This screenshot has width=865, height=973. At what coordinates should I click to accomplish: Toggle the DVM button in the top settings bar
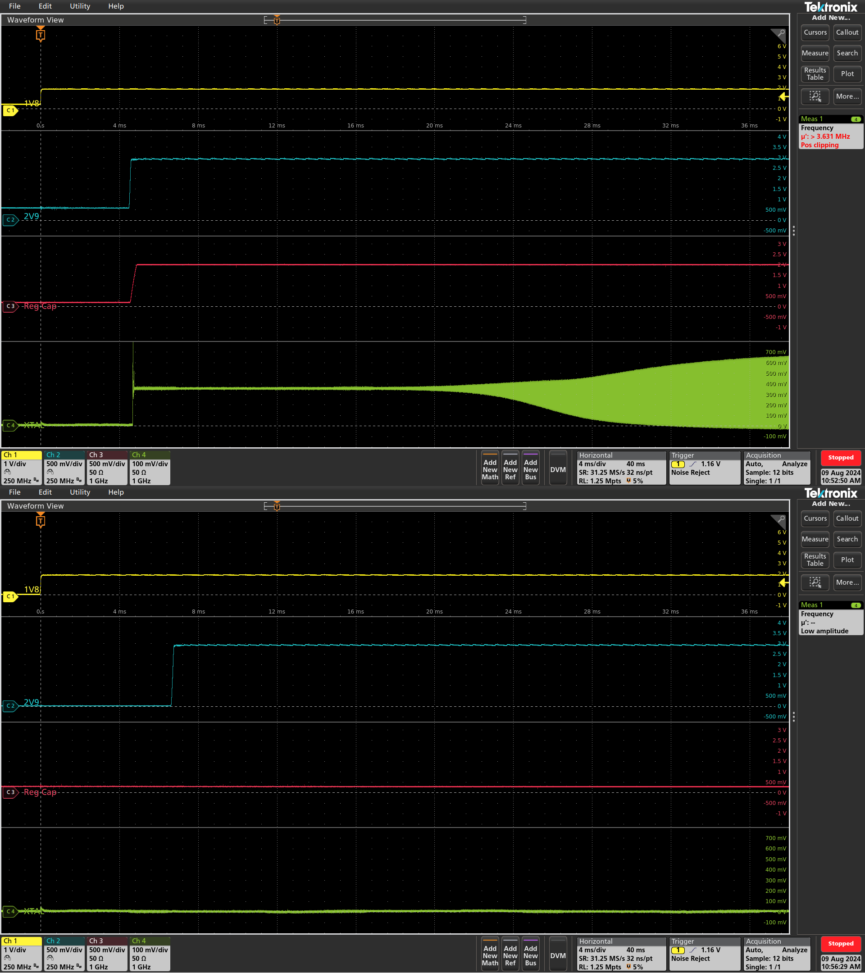(x=557, y=469)
